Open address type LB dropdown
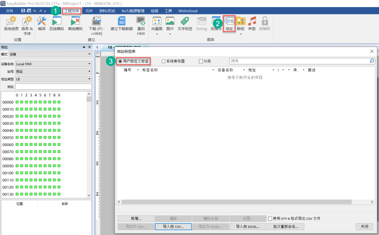379x235 pixels. point(53,79)
